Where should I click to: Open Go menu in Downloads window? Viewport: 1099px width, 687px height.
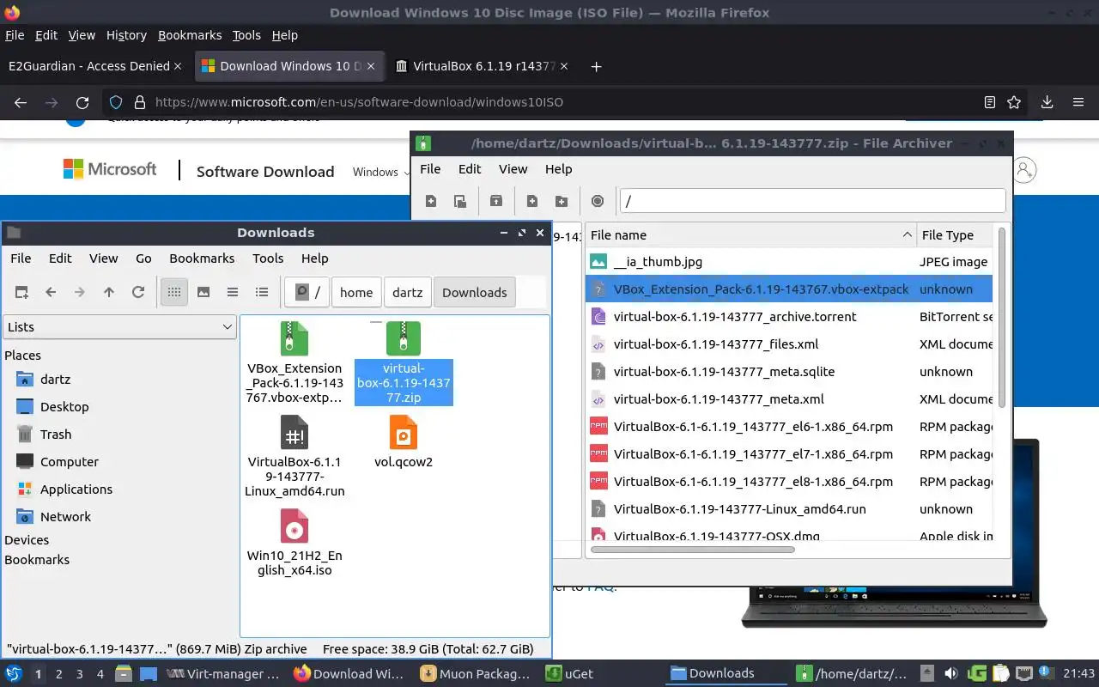click(143, 258)
